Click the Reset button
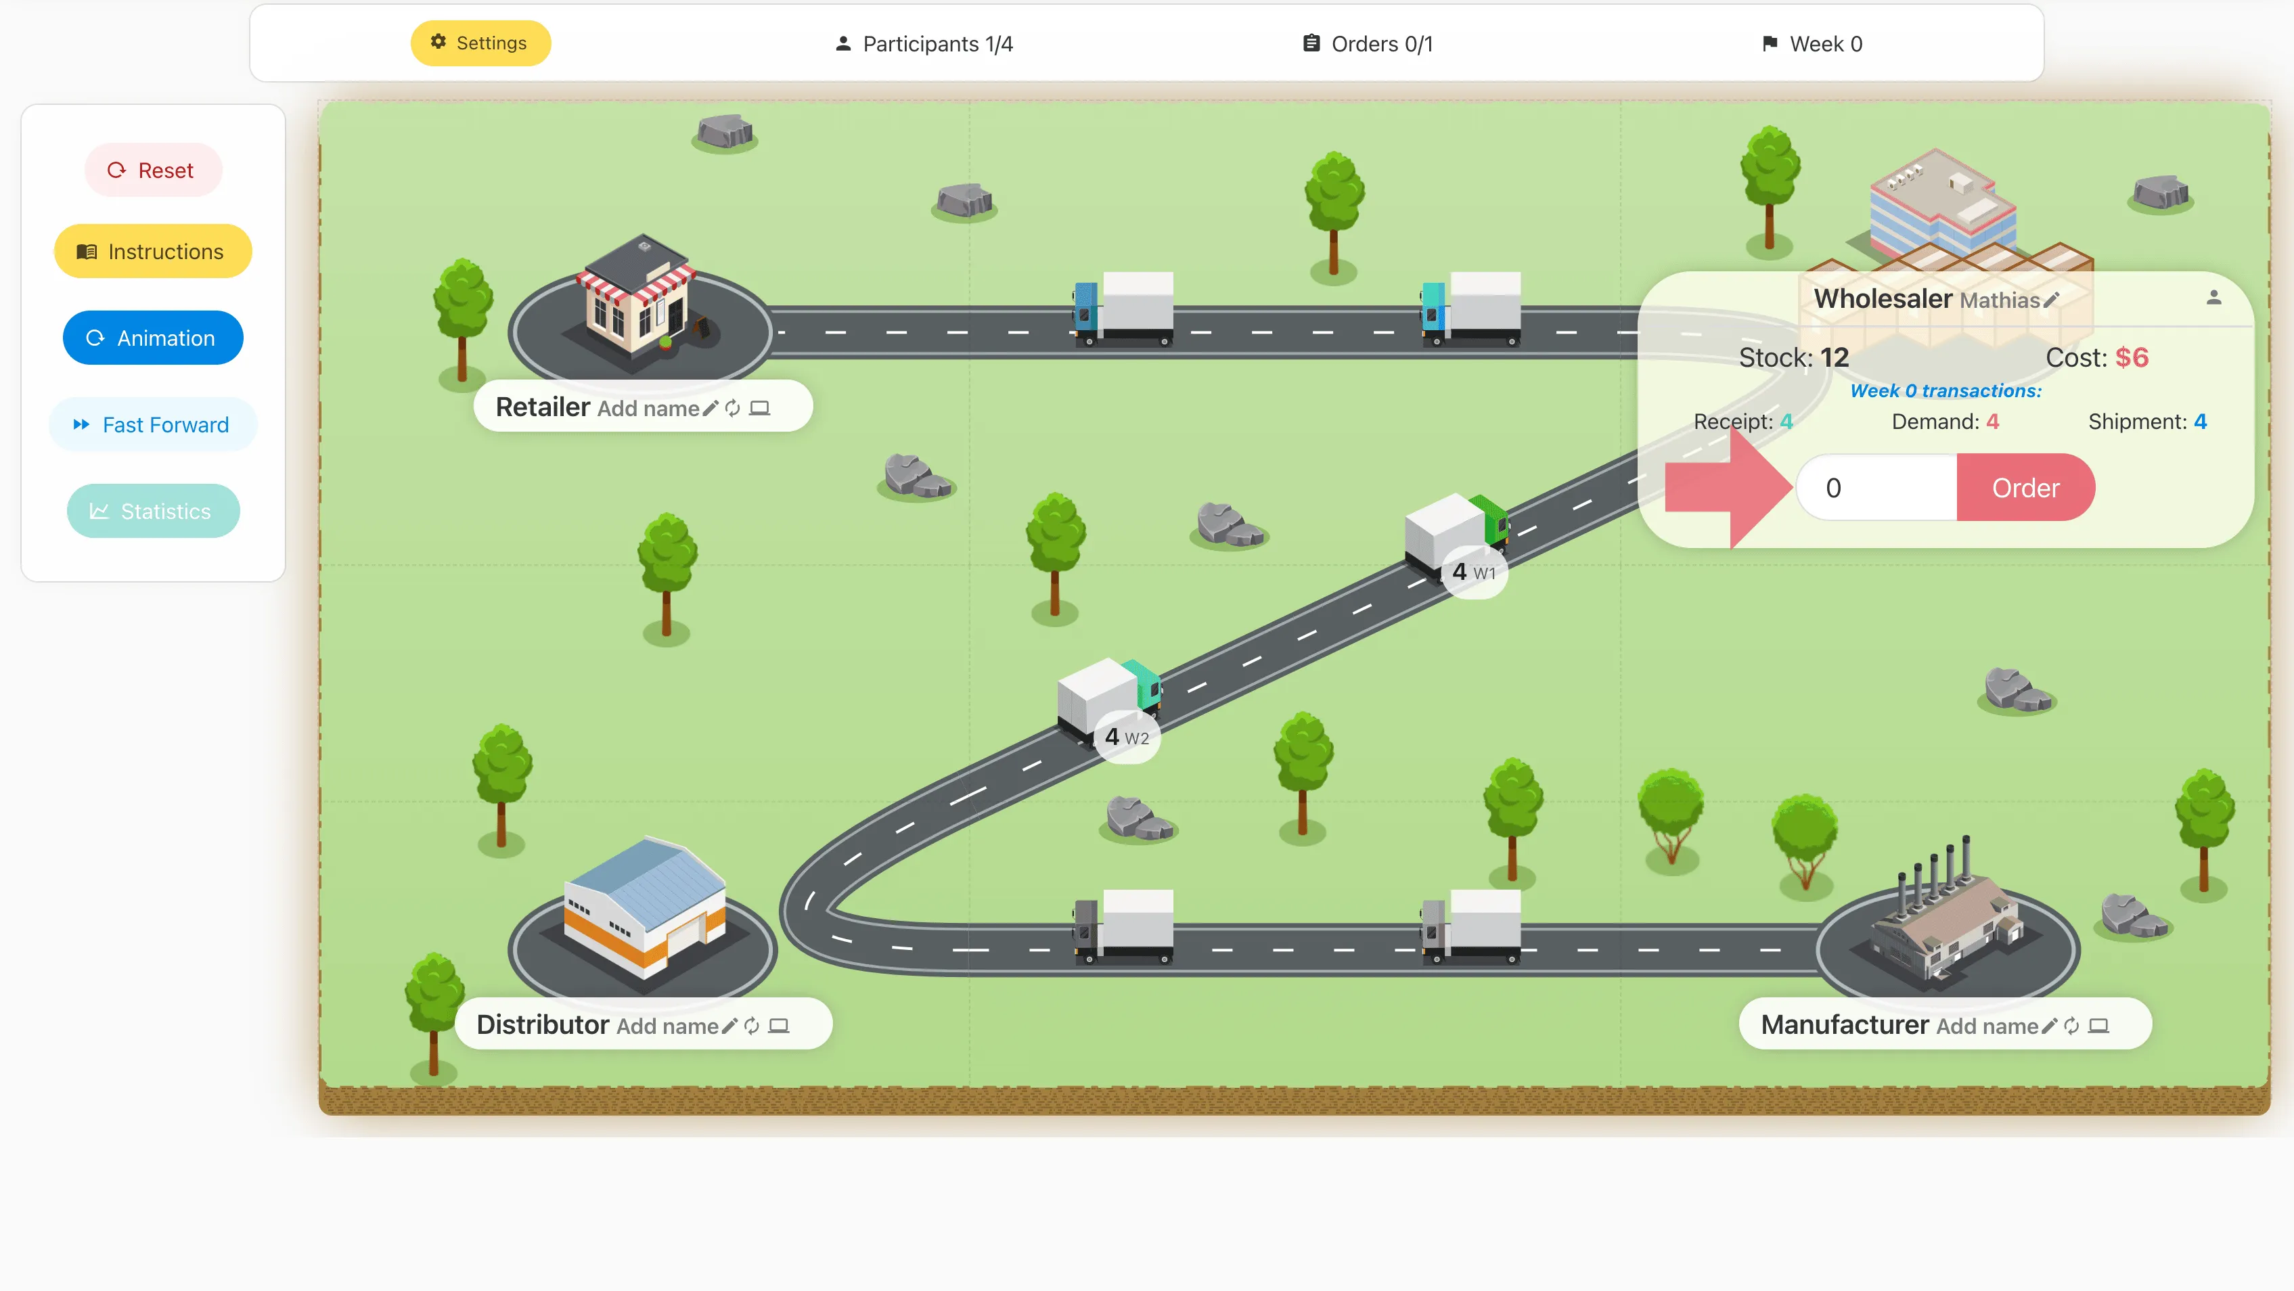Screen dimensions: 2294x1291 click(152, 170)
